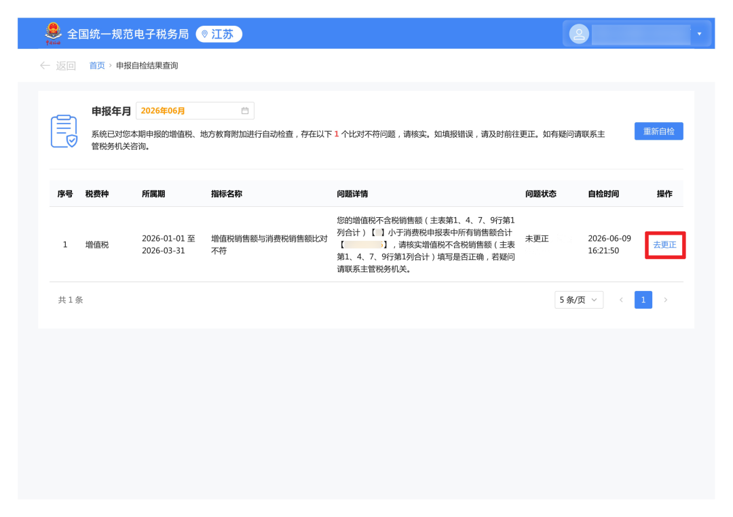Click the previous page arrow

click(621, 300)
